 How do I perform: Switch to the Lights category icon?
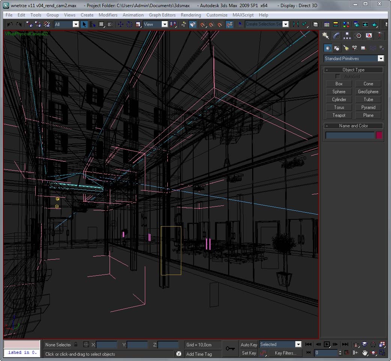[x=346, y=48]
